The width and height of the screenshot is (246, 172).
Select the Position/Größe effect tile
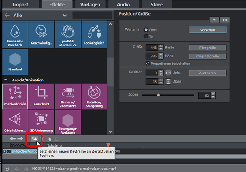pos(15,97)
